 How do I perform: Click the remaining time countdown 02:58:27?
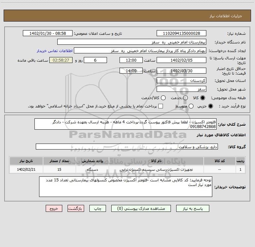tap(61, 60)
